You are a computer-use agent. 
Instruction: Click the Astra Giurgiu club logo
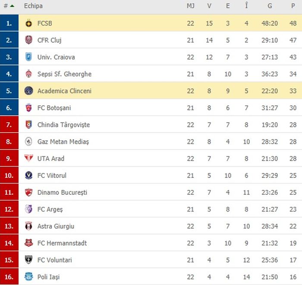(x=29, y=226)
